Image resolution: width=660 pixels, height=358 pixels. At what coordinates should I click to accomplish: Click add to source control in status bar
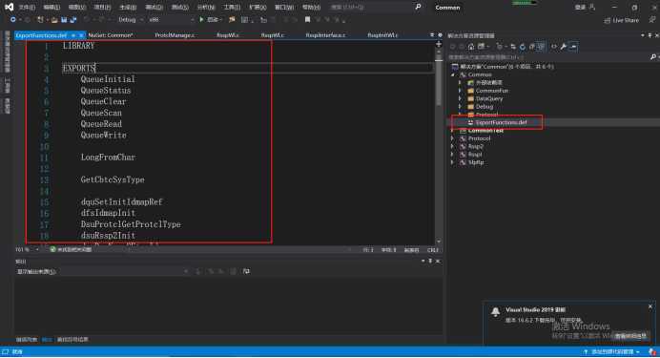[612, 351]
